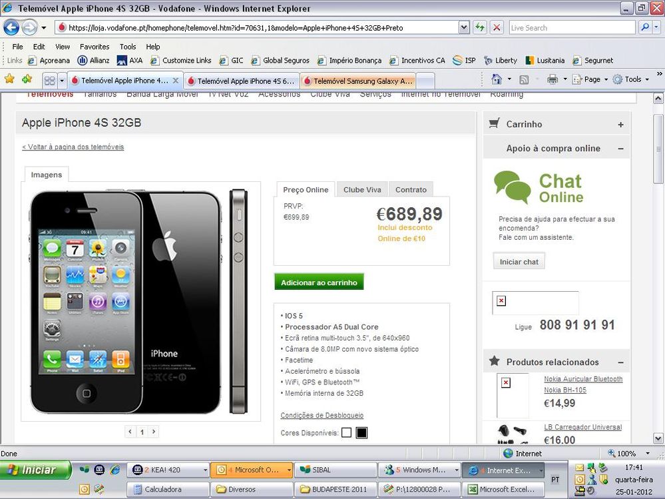This screenshot has height=499, width=665.
Task: Click the Quick Tabs icon
Action: 51,79
